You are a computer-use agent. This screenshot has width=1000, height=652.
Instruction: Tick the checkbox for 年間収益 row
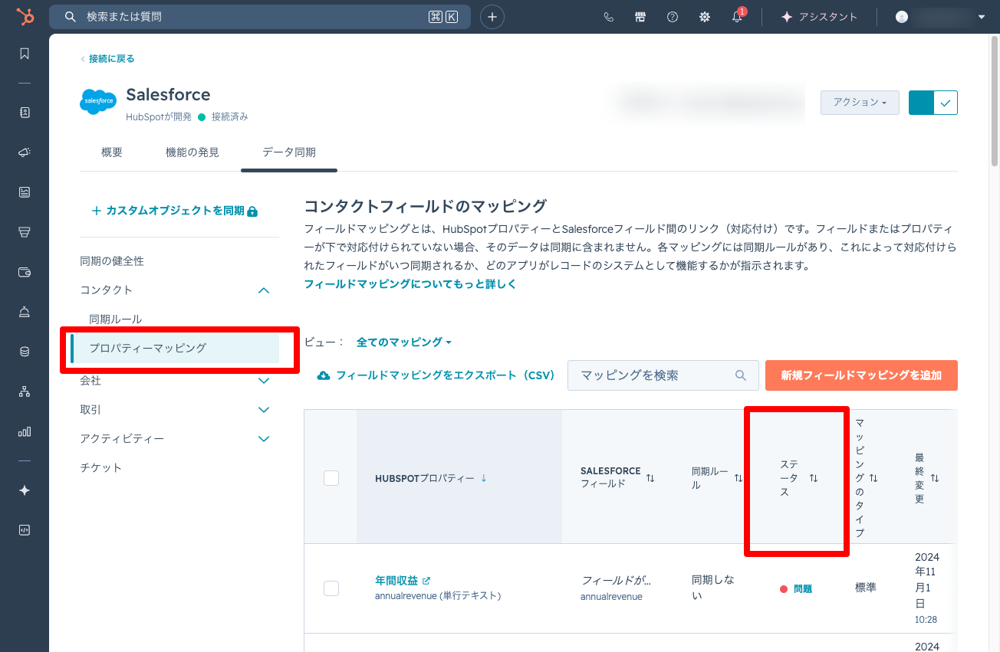pos(331,588)
